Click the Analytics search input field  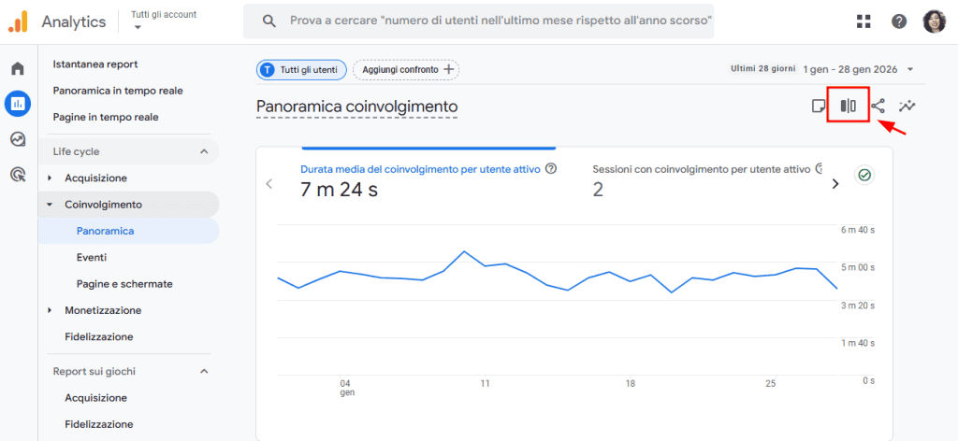tap(478, 21)
